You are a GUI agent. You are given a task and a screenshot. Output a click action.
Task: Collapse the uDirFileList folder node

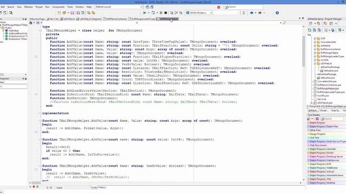point(315,64)
